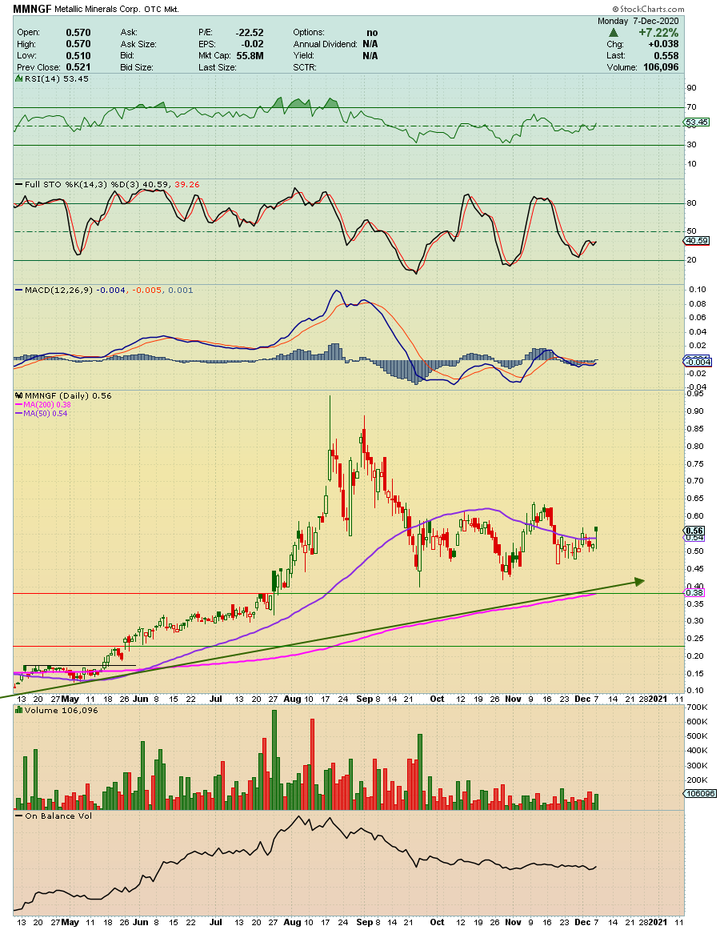This screenshot has height=930, width=720.
Task: Click the Chg value +0.038
Action: (664, 44)
